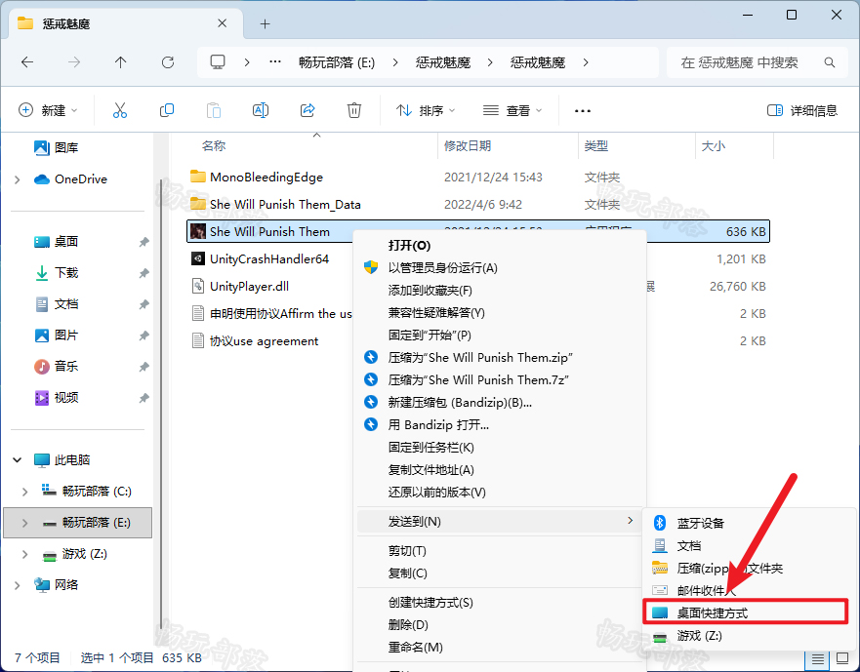Switch to details list view icon in status bar
The height and width of the screenshot is (672, 860).
(x=818, y=658)
